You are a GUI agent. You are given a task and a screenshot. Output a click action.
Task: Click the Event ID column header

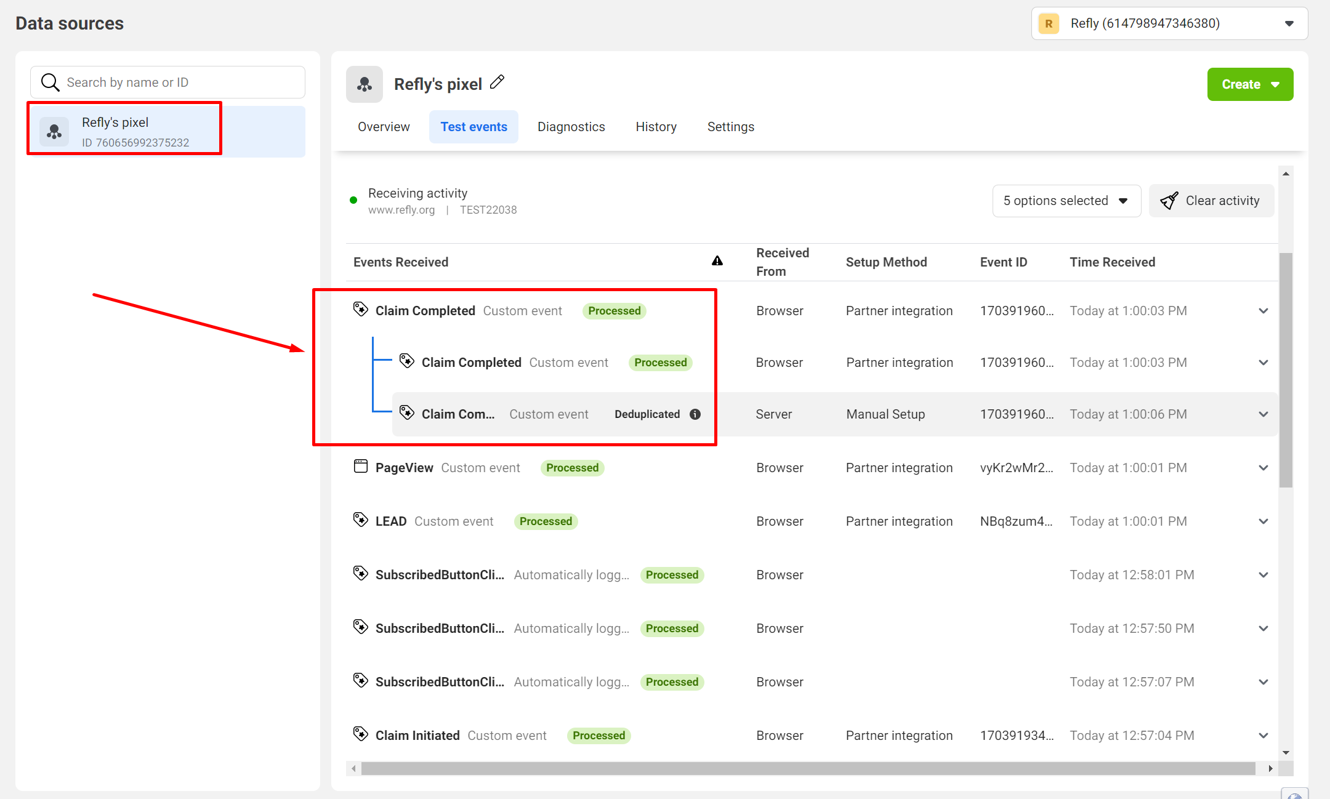[1004, 262]
